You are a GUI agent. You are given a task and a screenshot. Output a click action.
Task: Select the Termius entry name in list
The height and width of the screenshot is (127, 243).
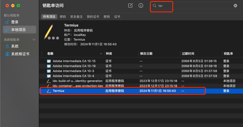[x=59, y=91]
